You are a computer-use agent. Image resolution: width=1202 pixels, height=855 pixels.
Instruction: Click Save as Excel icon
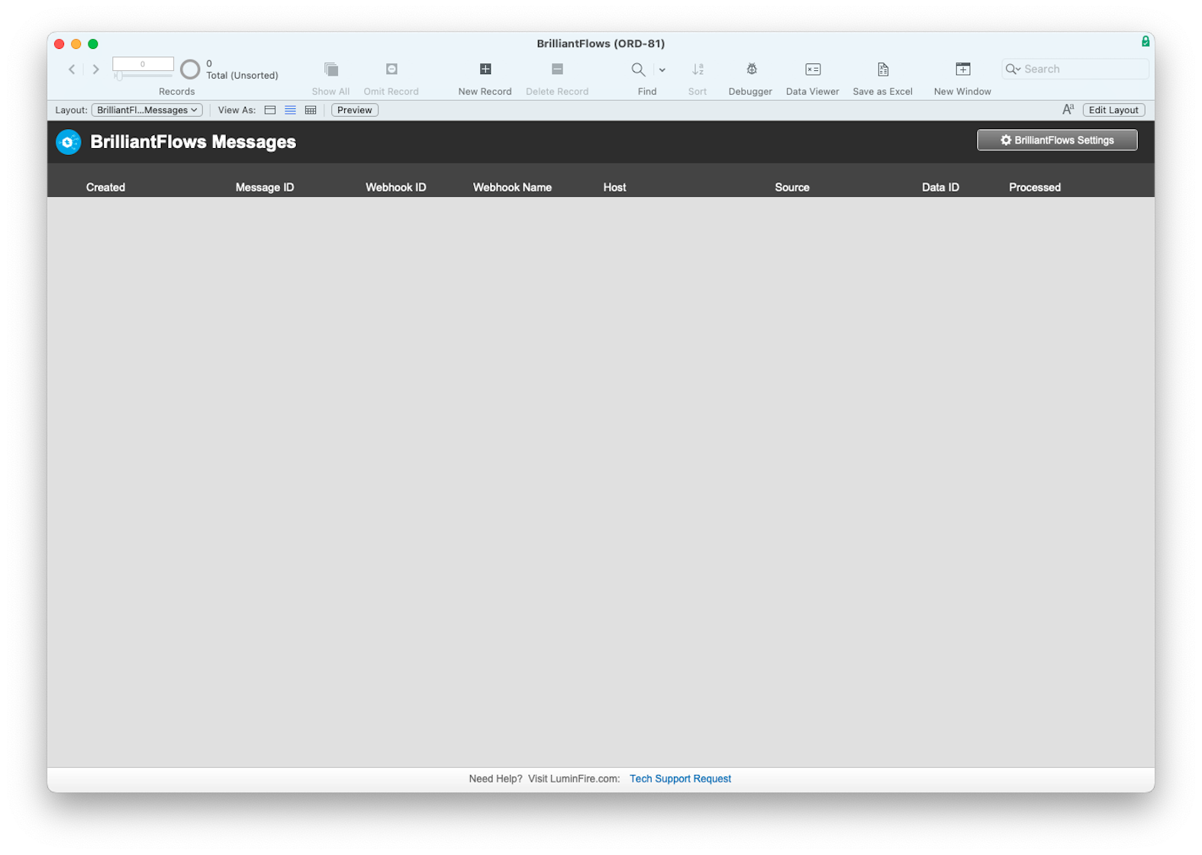tap(883, 69)
